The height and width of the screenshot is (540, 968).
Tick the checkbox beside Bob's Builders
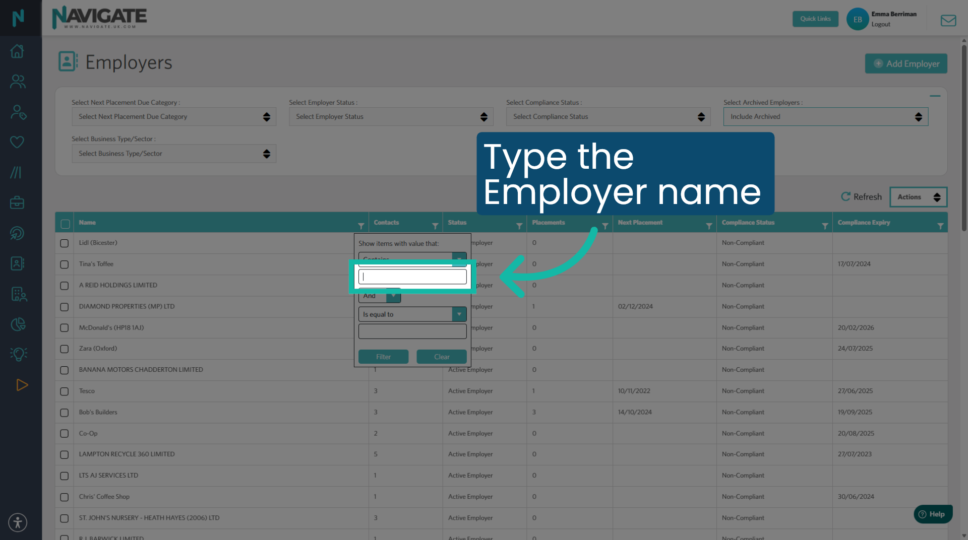point(64,413)
